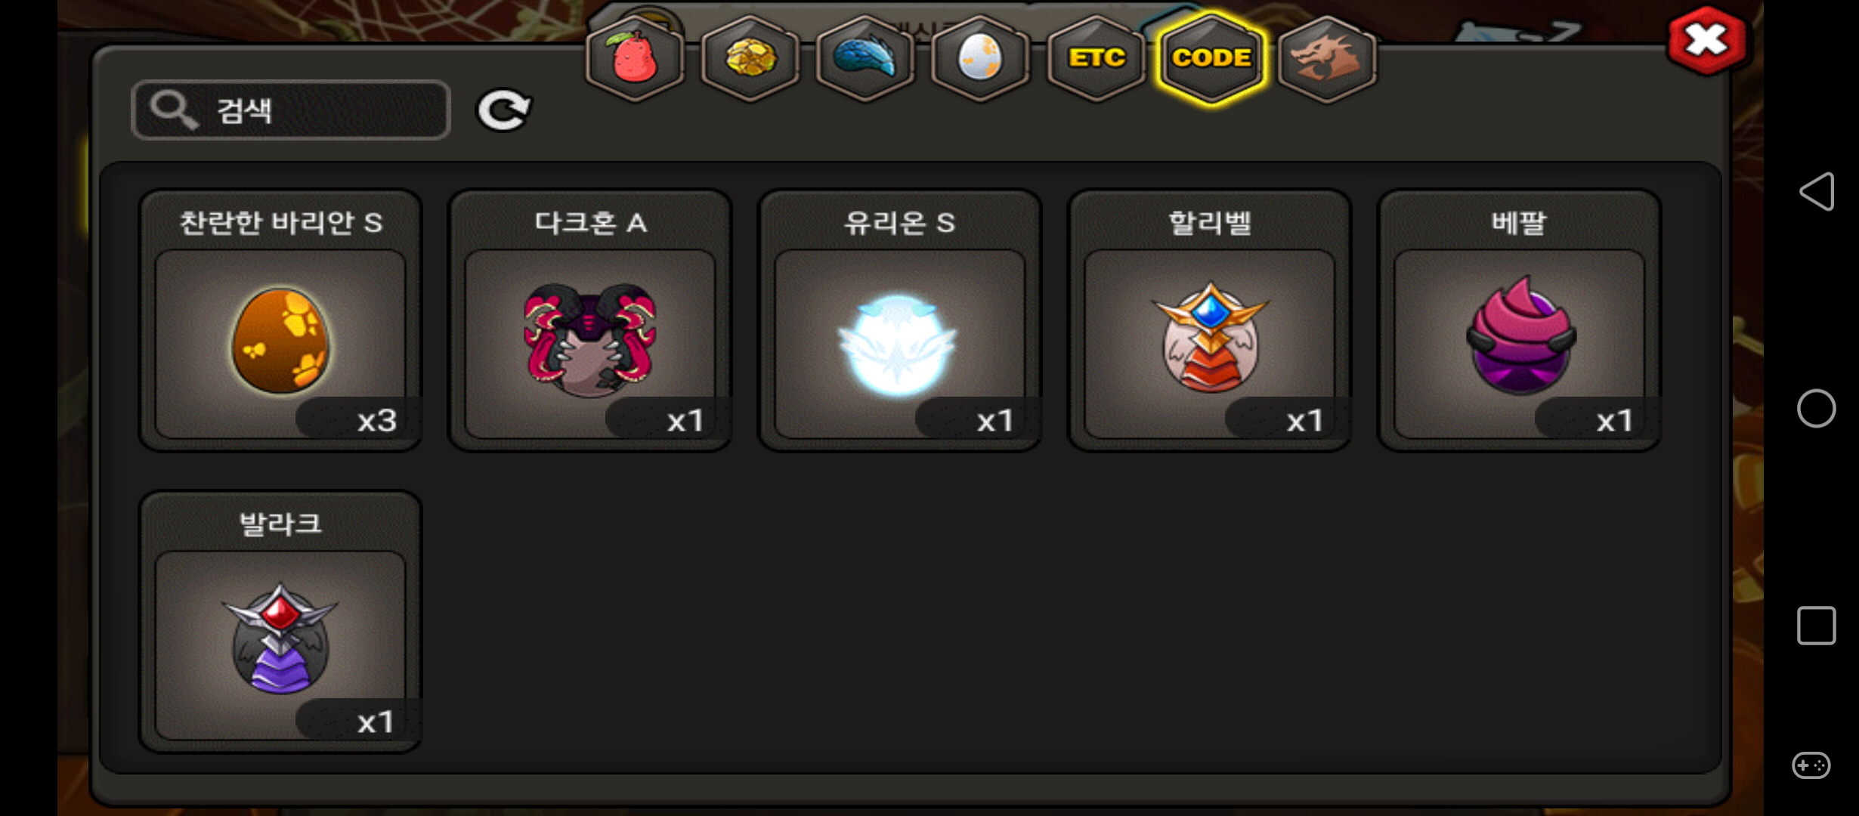The height and width of the screenshot is (816, 1859).
Task: Tap the magnifying glass search icon
Action: point(174,110)
